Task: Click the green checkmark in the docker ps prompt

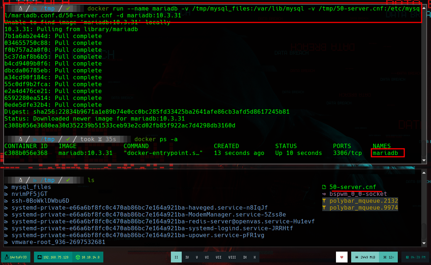Action: tap(68, 139)
